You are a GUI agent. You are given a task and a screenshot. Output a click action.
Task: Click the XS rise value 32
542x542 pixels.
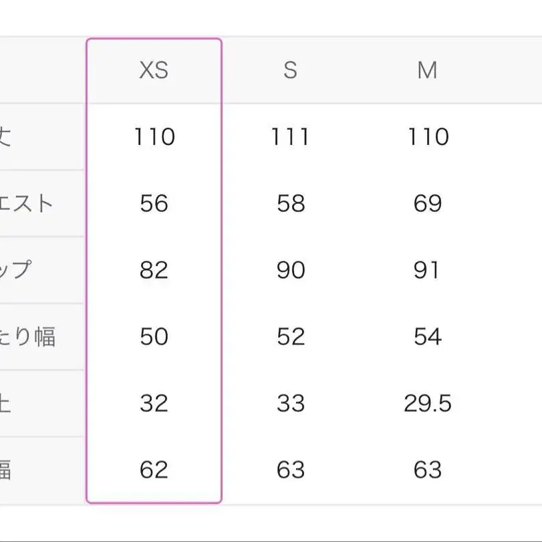point(154,404)
